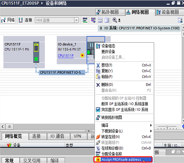Click the icon at the toolbar's right end
This screenshot has width=184, height=163.
coord(180,20)
